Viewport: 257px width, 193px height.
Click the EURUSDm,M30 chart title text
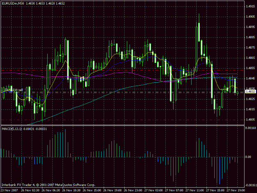pos(13,3)
